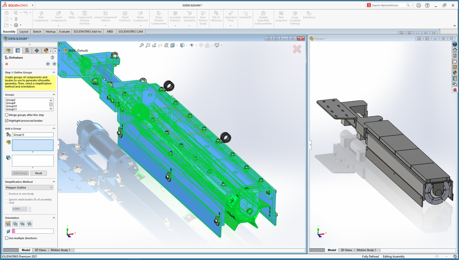Open the FeatureManager design tree tab
Viewport: 459px width, 260px height.
8,50
